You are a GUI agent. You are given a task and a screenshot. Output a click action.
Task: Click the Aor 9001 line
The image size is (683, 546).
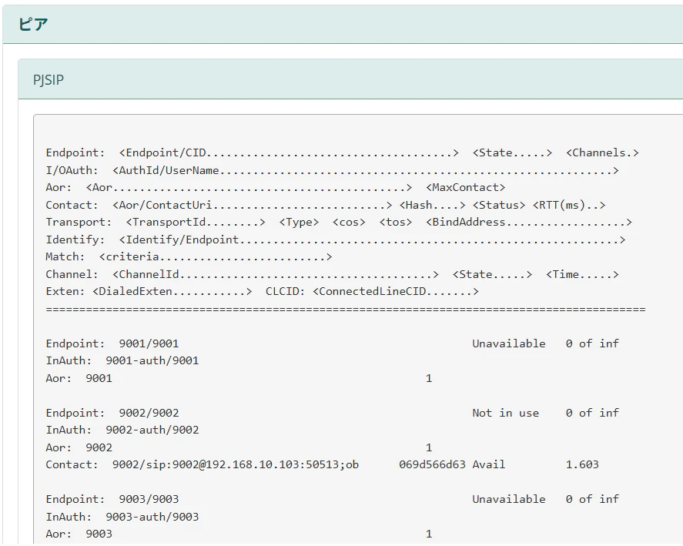[79, 378]
